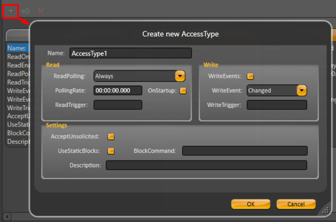Click the Description input field
The width and height of the screenshot is (336, 222).
tap(206, 165)
